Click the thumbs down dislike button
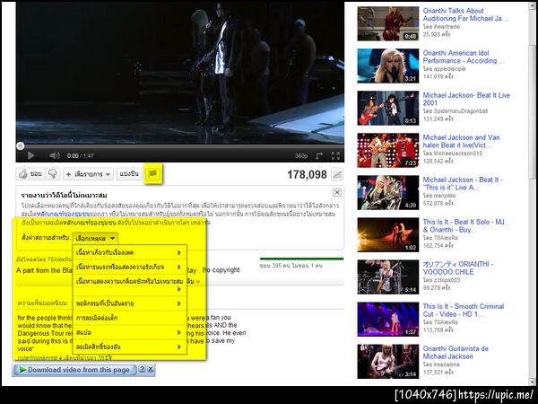Viewport: 538px width, 404px height. (53, 174)
